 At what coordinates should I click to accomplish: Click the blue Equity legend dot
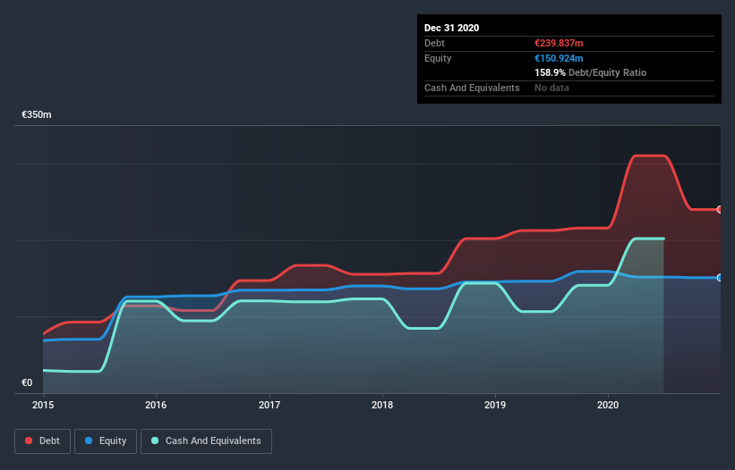point(89,441)
